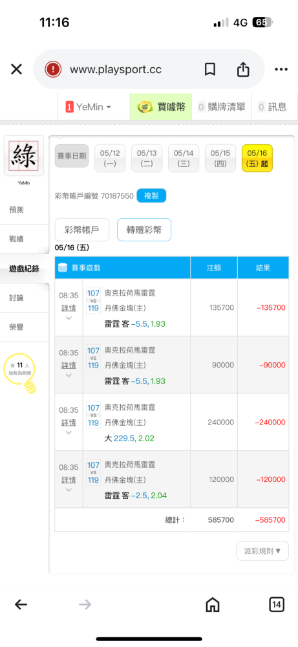The image size is (298, 647).
Task: Tap the share icon in address bar
Action: click(x=243, y=69)
